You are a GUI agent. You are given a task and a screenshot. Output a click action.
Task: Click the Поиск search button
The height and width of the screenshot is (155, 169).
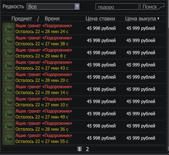pyautogui.click(x=152, y=7)
